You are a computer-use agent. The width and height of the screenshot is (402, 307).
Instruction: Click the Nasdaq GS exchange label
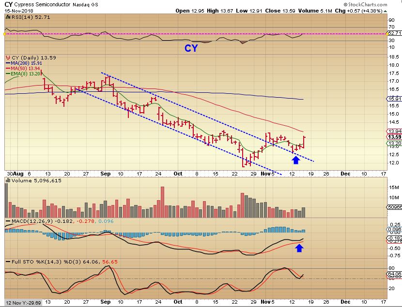point(85,5)
